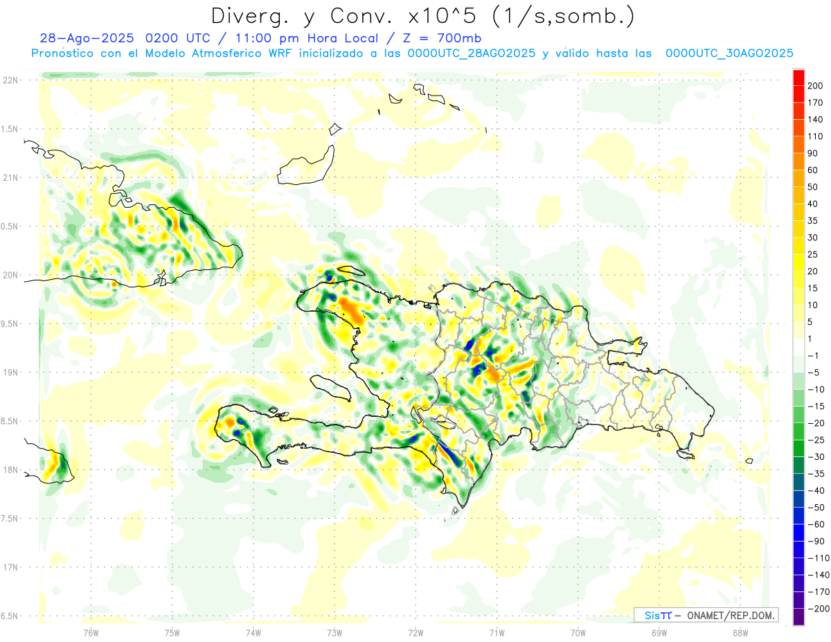Click the positive '50' colorbar label
This screenshot has height=642, width=831.
[x=812, y=187]
